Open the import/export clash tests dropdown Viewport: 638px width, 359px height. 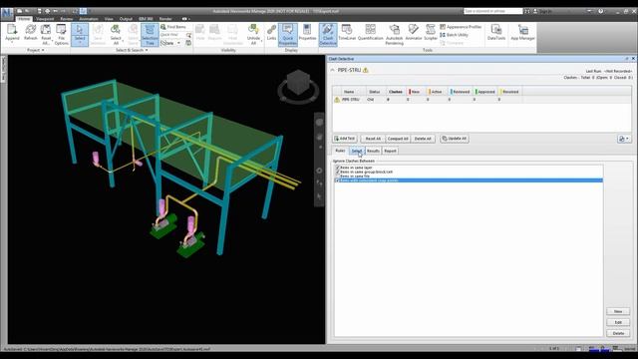pyautogui.click(x=624, y=139)
